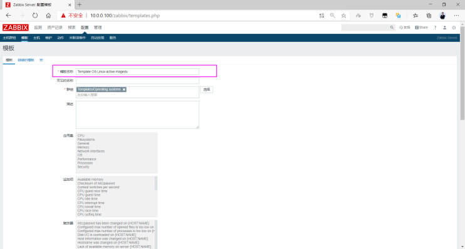Screen dimensions: 465x249
Task: Click the black extension icon in toolbar
Action: point(385,16)
